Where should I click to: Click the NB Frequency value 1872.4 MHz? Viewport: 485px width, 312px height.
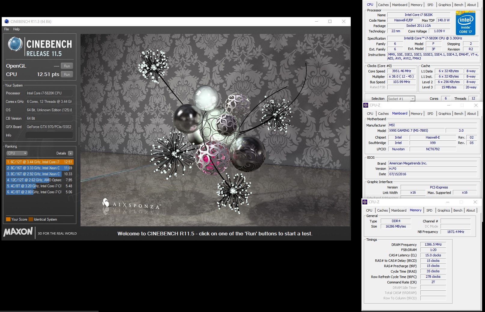pyautogui.click(x=456, y=232)
